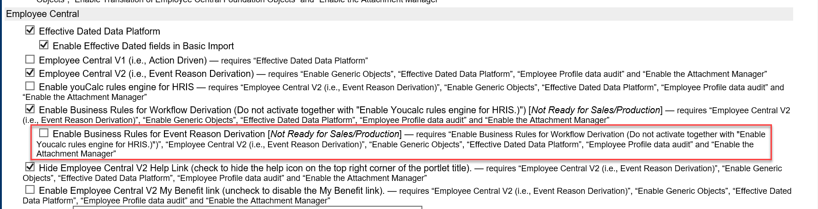Image resolution: width=818 pixels, height=209 pixels.
Task: Uncheck the Effective Dated Data Platform checkbox
Action: 30,30
